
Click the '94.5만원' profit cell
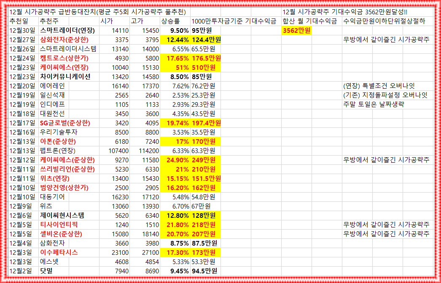click(204, 271)
